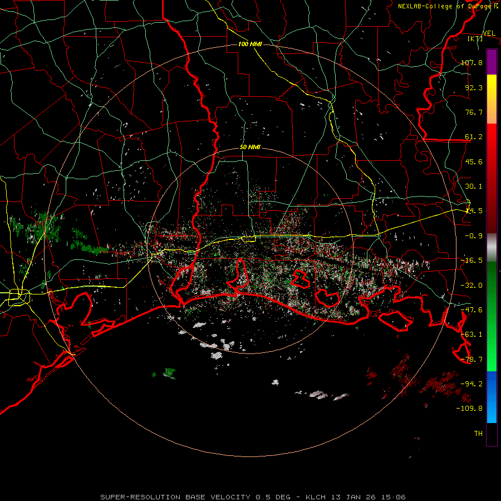
Task: Click the 45.6 legend value
Action: tap(474, 161)
